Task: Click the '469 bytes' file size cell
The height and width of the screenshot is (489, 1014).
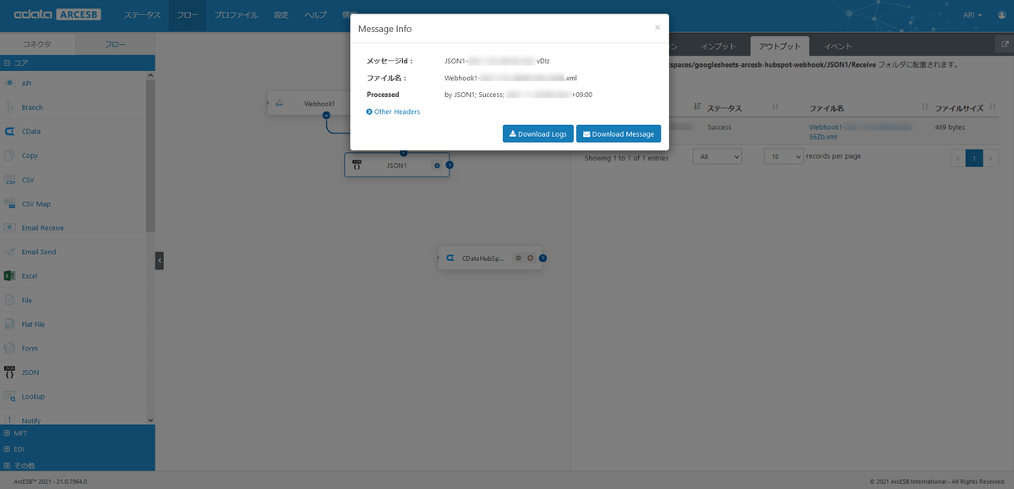Action: [x=950, y=128]
